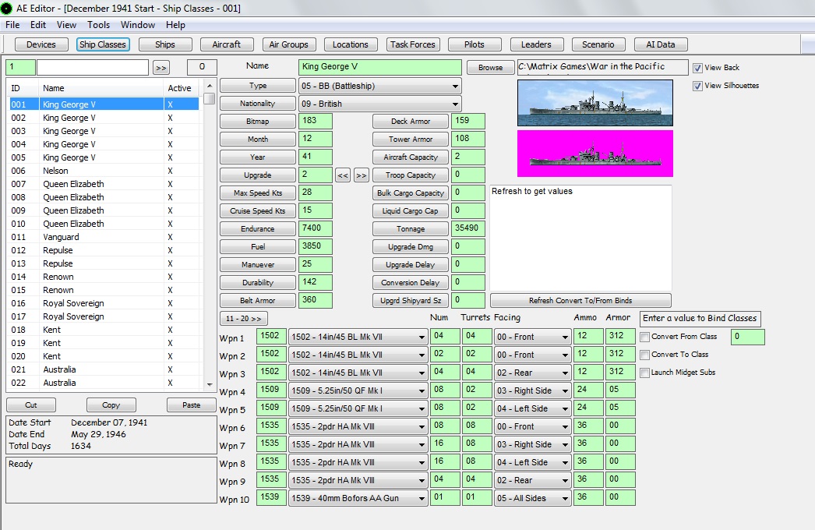Screen dimensions: 815x530
Task: Open the View menu
Action: [x=66, y=25]
